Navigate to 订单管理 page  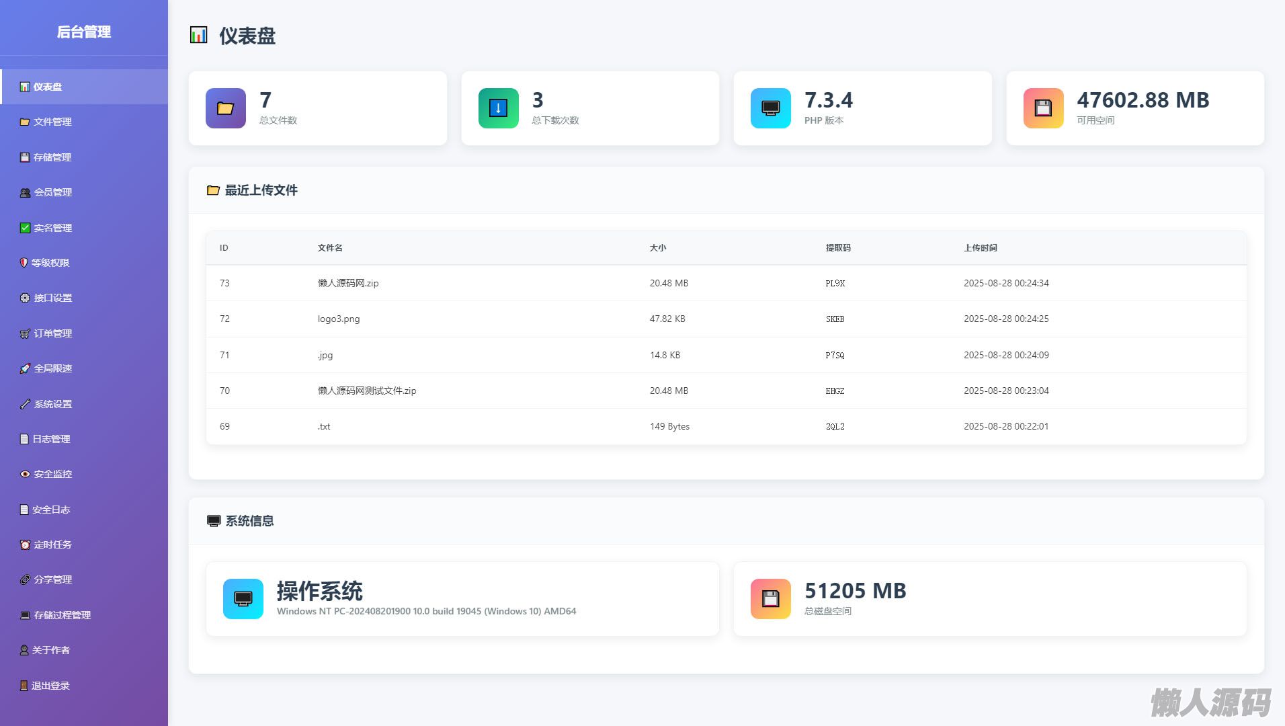pyautogui.click(x=52, y=333)
